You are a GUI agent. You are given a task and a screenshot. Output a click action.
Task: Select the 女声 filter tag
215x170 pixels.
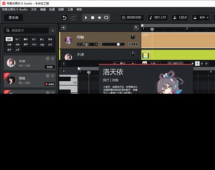(17, 50)
